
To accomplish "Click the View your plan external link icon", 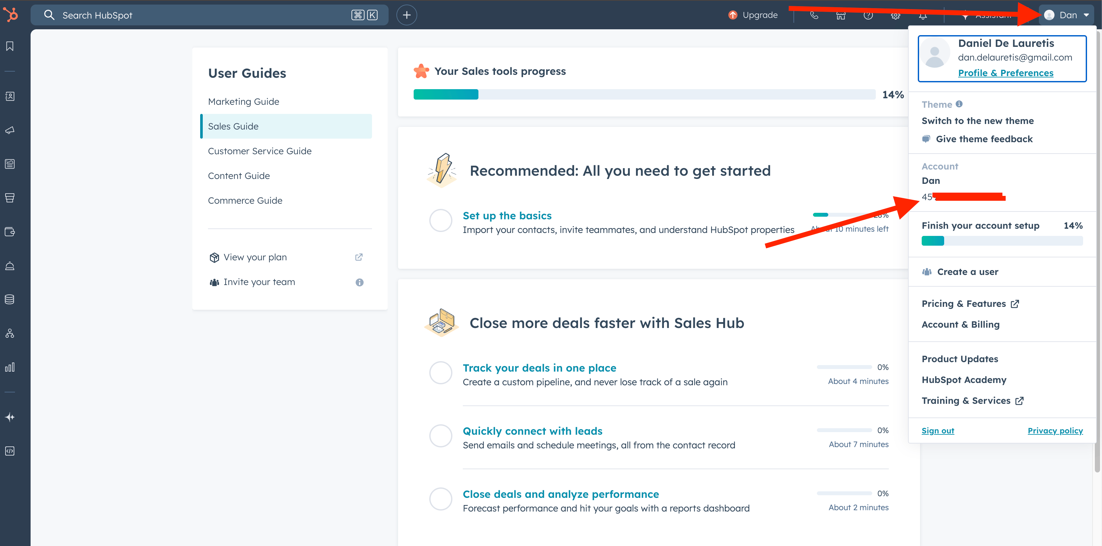I will [359, 257].
